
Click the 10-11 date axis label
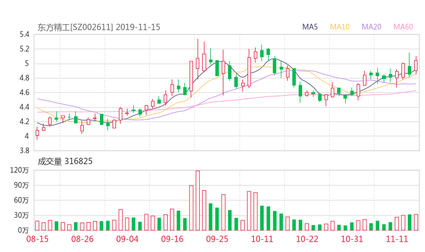(x=262, y=239)
